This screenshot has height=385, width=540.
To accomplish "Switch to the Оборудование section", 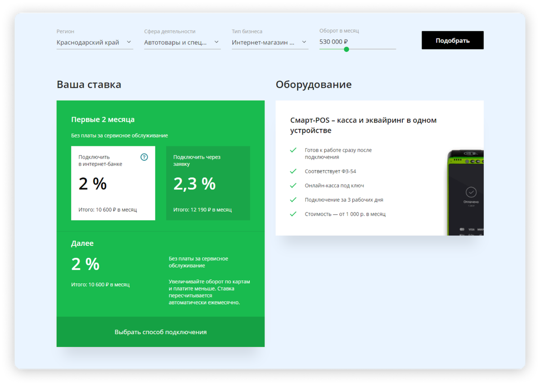I will (314, 85).
